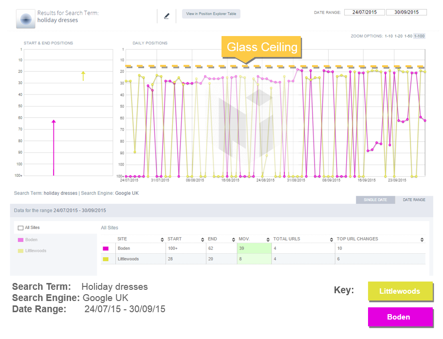This screenshot has width=443, height=339.
Task: Click the magenta swatch in the Boden row
Action: (106, 248)
